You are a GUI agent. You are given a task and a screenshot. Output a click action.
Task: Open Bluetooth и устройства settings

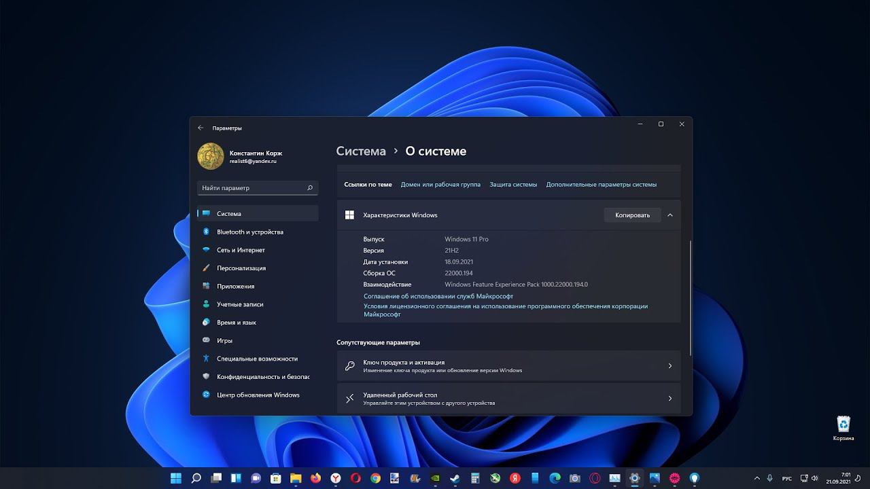258,232
